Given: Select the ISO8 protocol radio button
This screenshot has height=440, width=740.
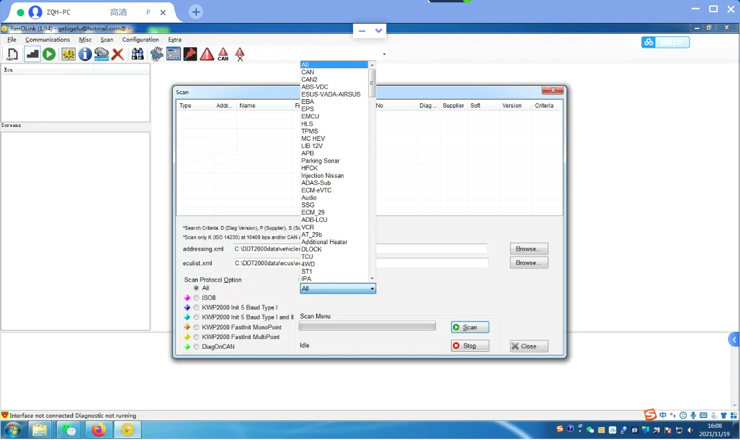Looking at the screenshot, I should click(x=196, y=298).
